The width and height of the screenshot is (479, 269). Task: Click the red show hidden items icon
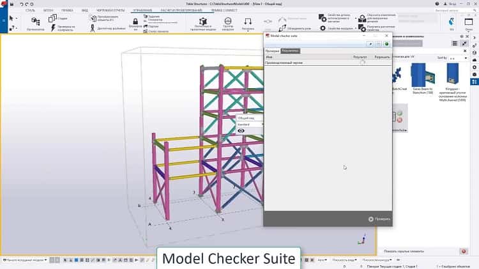[464, 251]
